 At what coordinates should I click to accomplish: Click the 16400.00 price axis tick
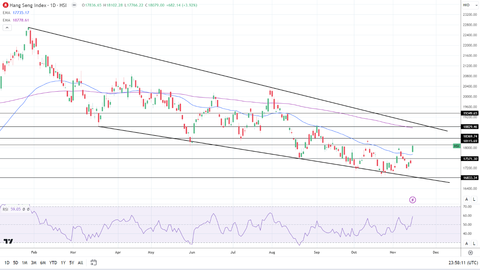click(x=470, y=188)
